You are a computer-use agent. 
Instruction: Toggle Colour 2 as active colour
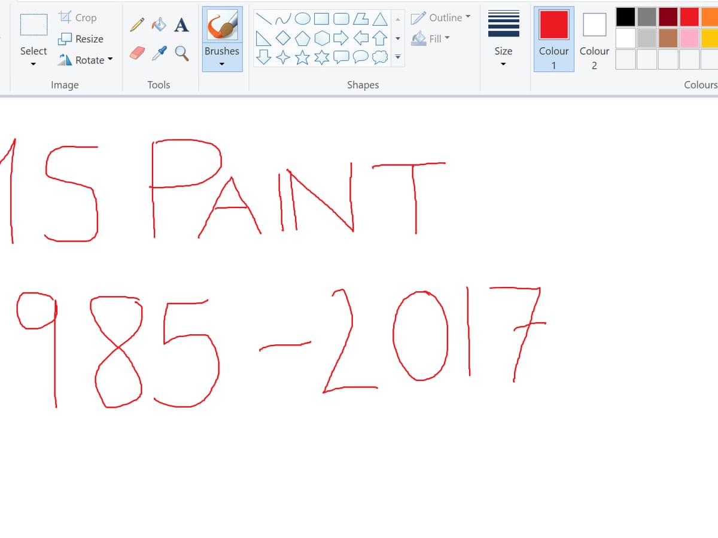tap(594, 39)
